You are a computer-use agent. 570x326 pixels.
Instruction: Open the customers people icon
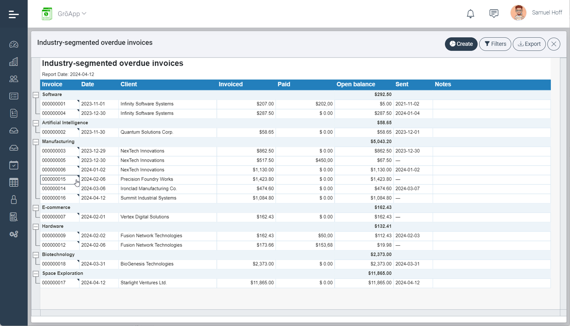(14, 79)
